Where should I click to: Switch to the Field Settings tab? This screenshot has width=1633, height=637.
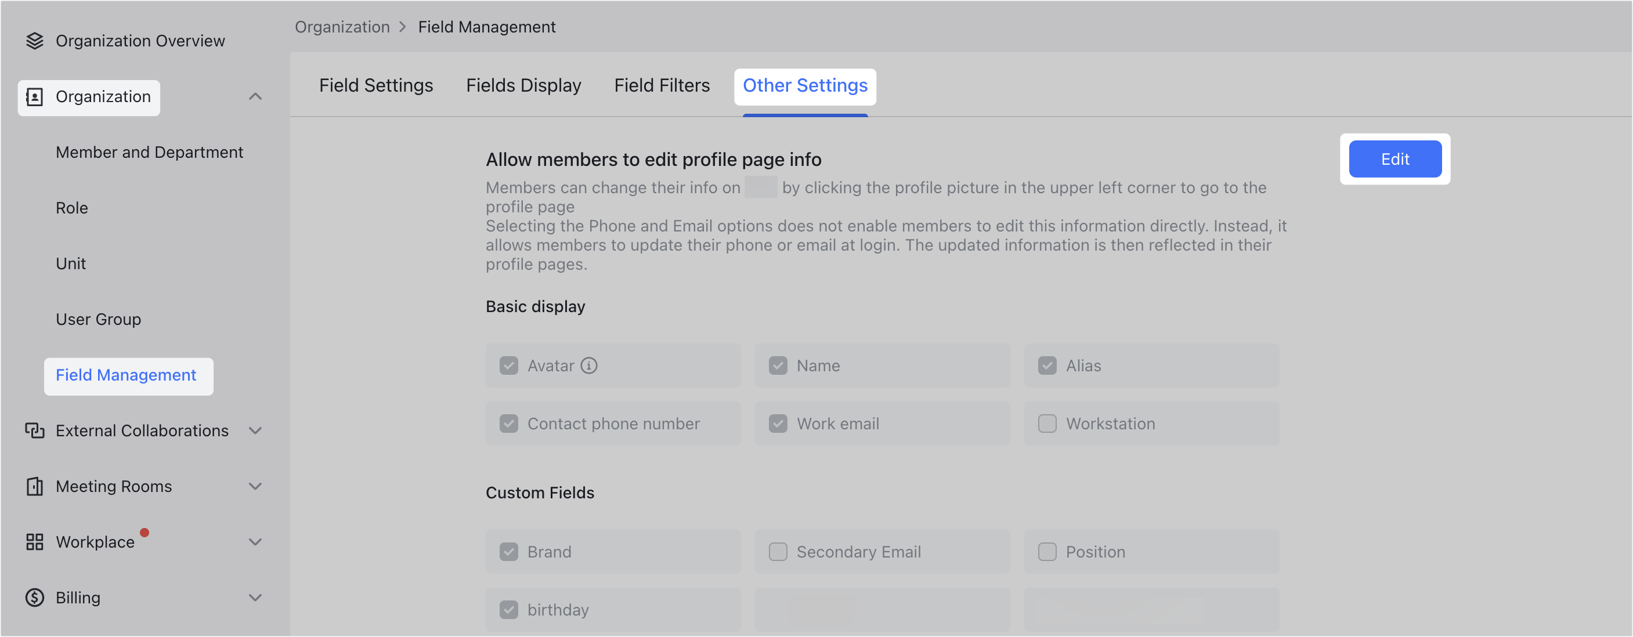(x=375, y=85)
